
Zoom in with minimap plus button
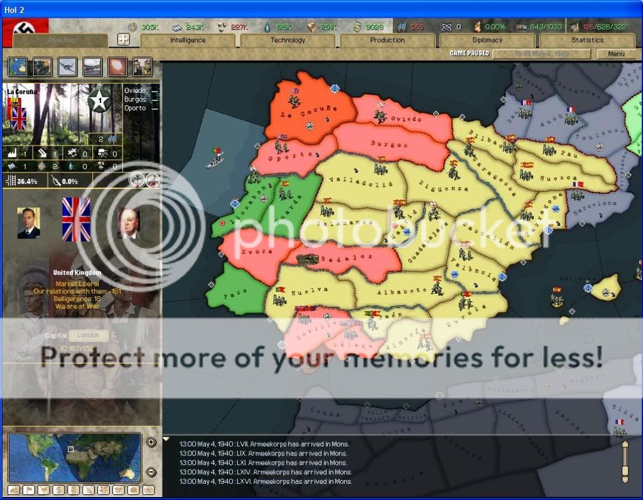151,442
